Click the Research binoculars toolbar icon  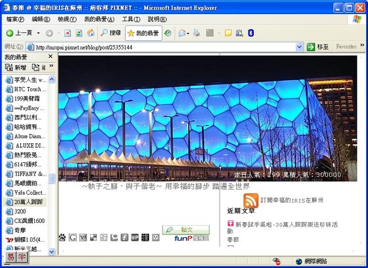(239, 33)
